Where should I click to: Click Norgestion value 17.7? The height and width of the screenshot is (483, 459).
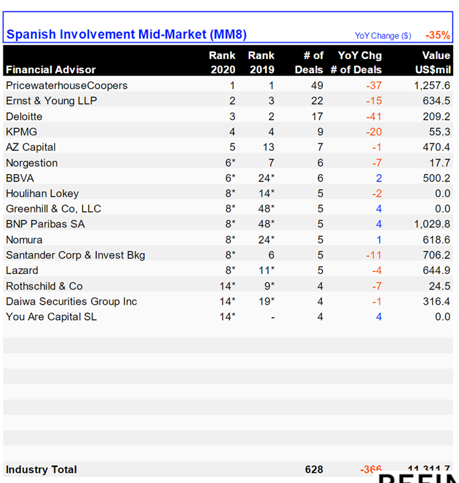tap(440, 163)
